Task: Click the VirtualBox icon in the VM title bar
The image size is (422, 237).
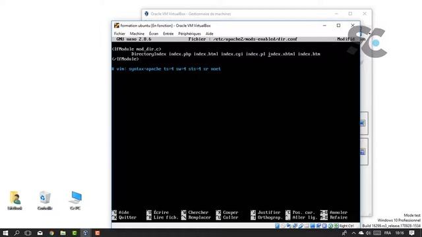Action: click(x=117, y=26)
